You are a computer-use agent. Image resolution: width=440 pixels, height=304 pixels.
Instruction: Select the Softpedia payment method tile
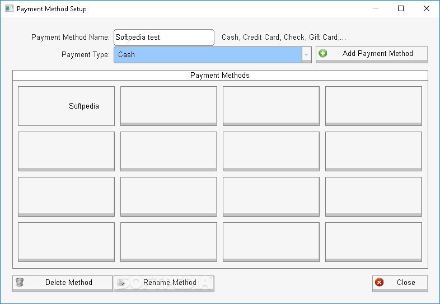click(x=66, y=106)
